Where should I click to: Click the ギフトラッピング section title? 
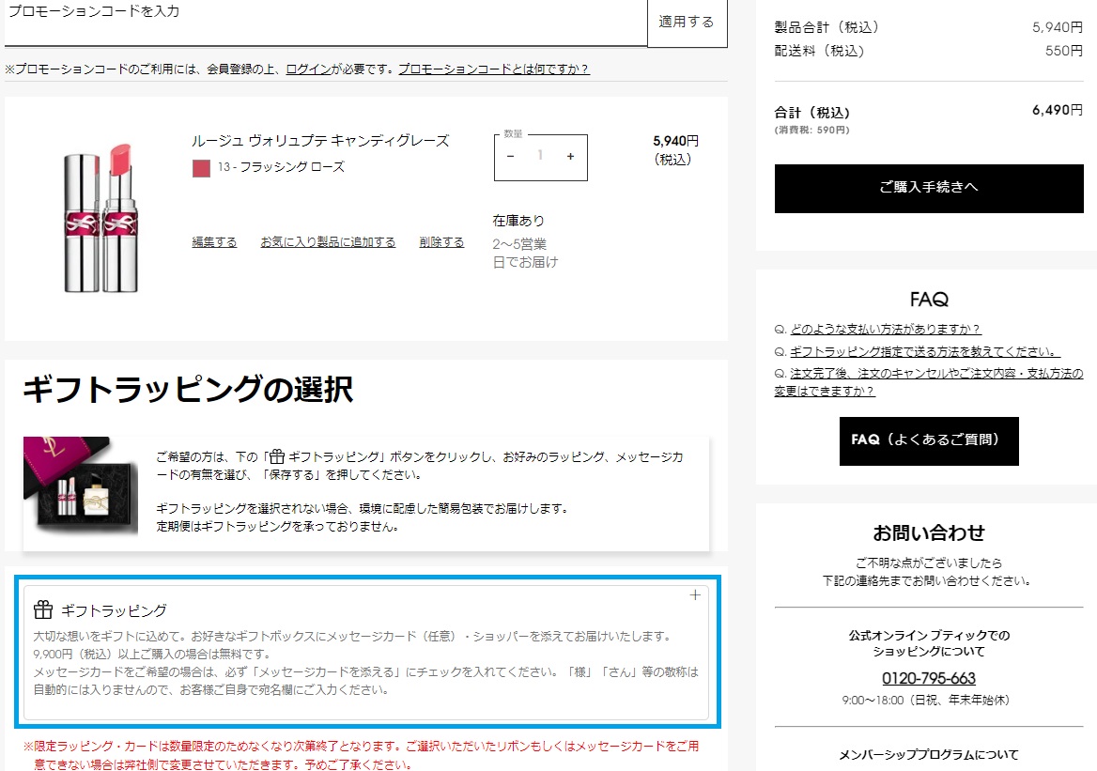[114, 610]
